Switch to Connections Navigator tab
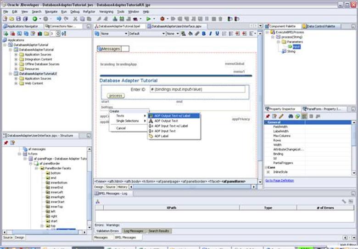The height and width of the screenshot is (249, 358). [63, 26]
